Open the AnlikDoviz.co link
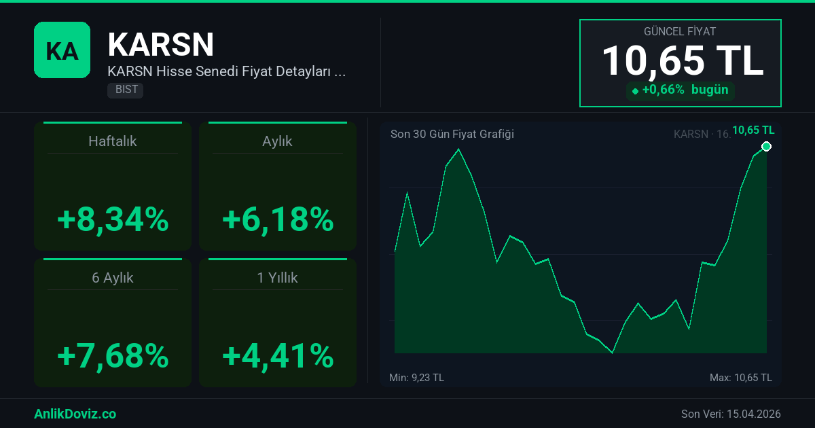Screen dimensions: 815x428 75,414
